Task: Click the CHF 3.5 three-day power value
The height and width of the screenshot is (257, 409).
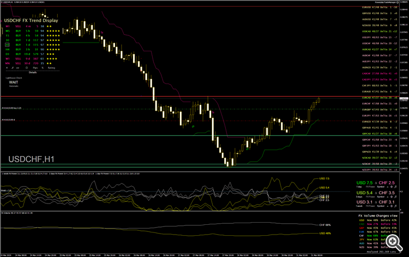Action: pyautogui.click(x=387, y=193)
